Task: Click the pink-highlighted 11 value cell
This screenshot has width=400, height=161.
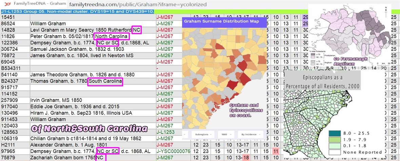Action: coord(276,151)
